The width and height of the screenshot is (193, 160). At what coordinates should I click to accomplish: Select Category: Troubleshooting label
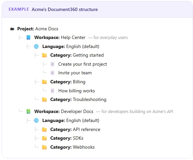(78, 100)
